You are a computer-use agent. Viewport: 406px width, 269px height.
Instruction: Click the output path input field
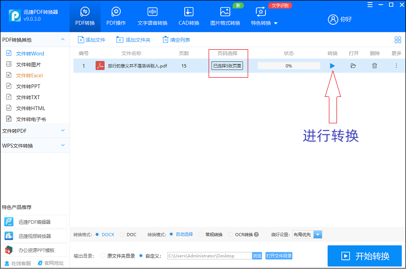(210, 256)
